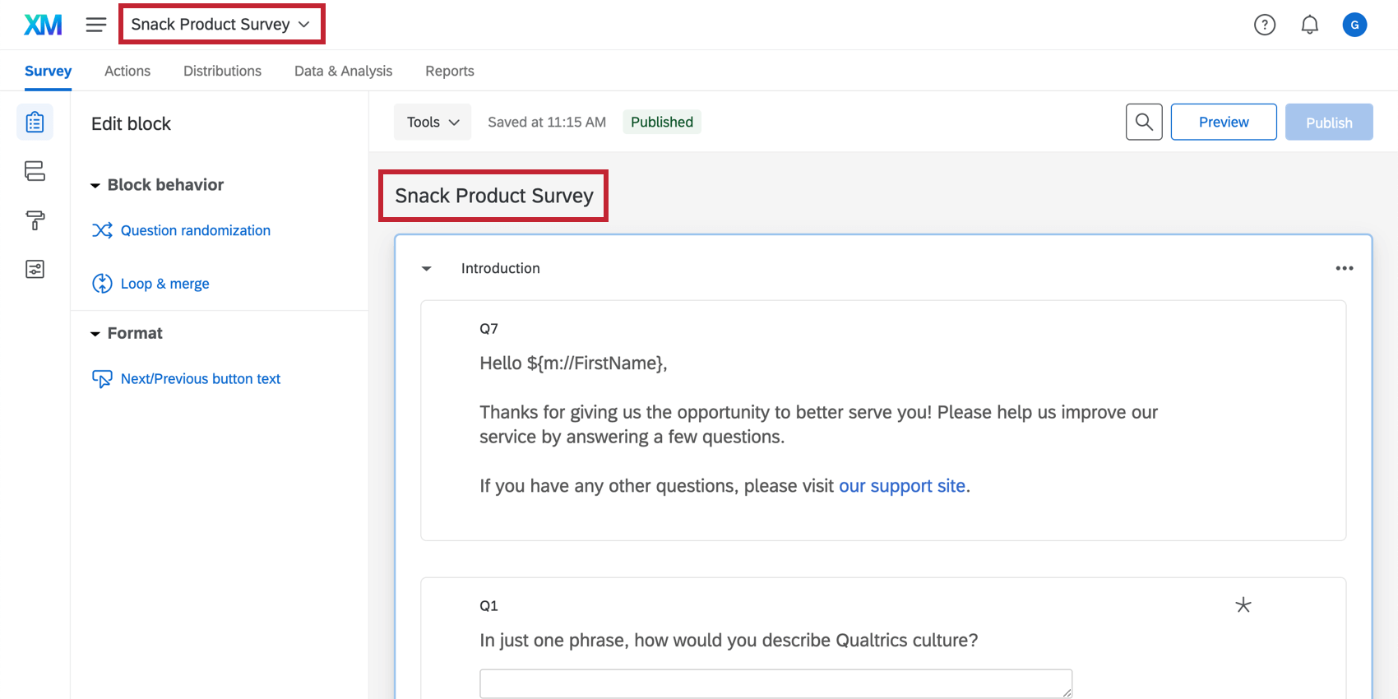Screen dimensions: 1398x699
Task: Click the search magnifier button
Action: 1143,122
